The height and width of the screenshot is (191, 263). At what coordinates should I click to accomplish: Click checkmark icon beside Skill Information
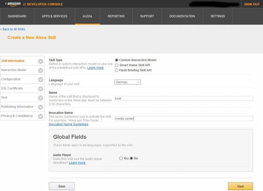click(x=40, y=61)
